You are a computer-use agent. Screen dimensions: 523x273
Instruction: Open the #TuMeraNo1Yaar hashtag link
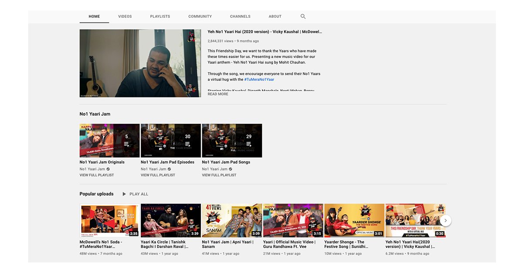(x=259, y=80)
